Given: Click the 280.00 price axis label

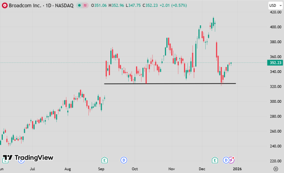Looking at the screenshot, I should coord(276,117).
